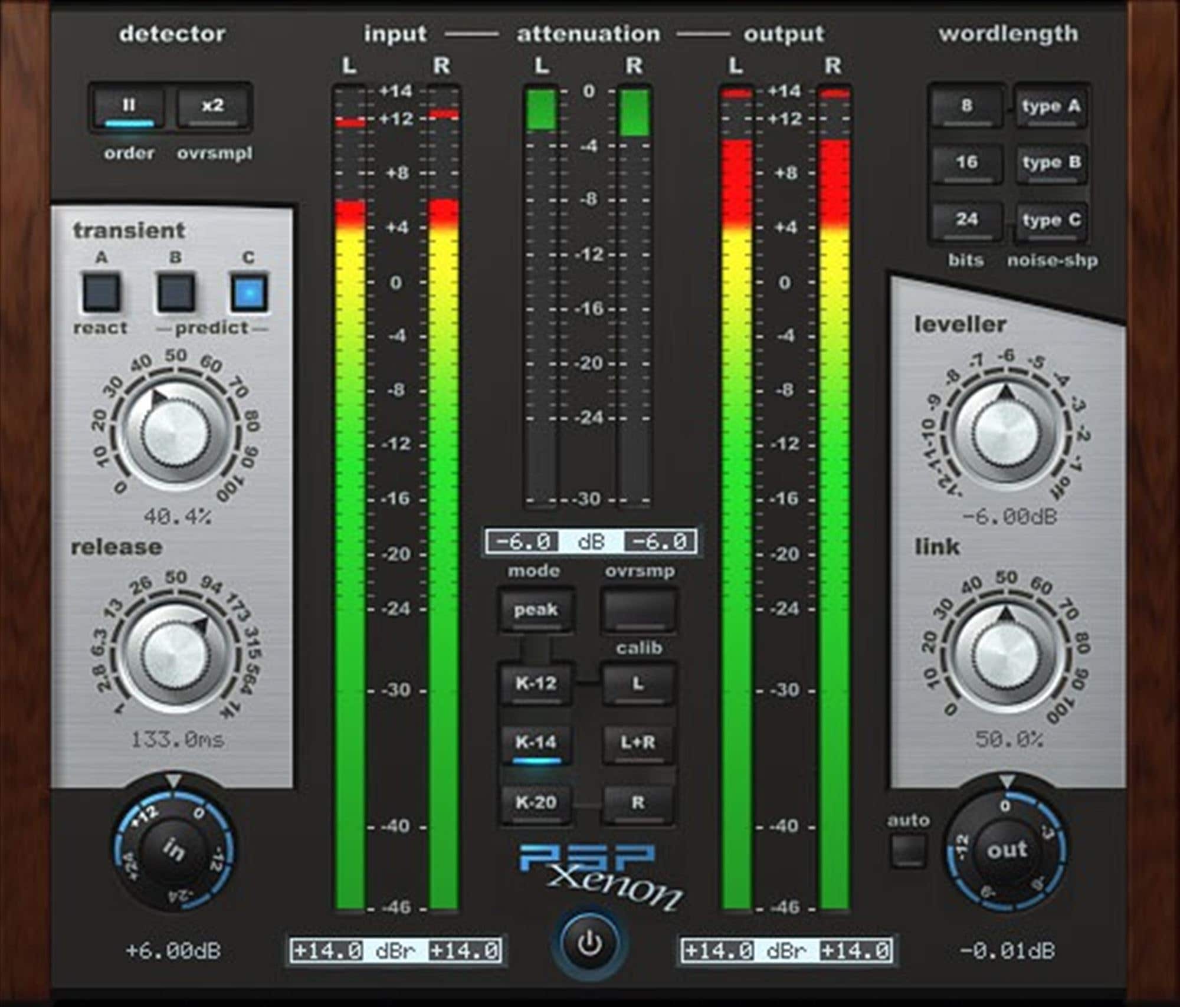Click the output gain 'out' knob
This screenshot has height=1007, width=1180.
[x=1007, y=851]
